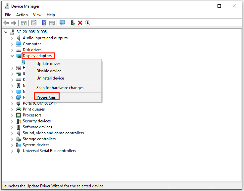The height and width of the screenshot is (191, 244).
Task: Click the Print queues printer icon
Action: (x=19, y=109)
